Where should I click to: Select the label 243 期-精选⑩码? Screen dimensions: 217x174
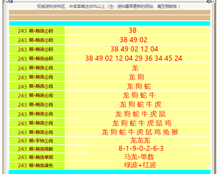[x=35, y=58]
